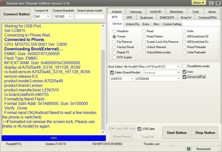The width and height of the screenshot is (222, 152).
Task: Click the blue 100% progress bar
Action: point(54,138)
